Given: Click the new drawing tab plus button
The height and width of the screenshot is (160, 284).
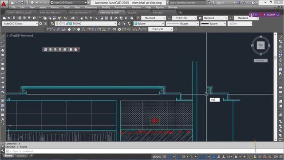Looking at the screenshot, I should pos(180,12).
